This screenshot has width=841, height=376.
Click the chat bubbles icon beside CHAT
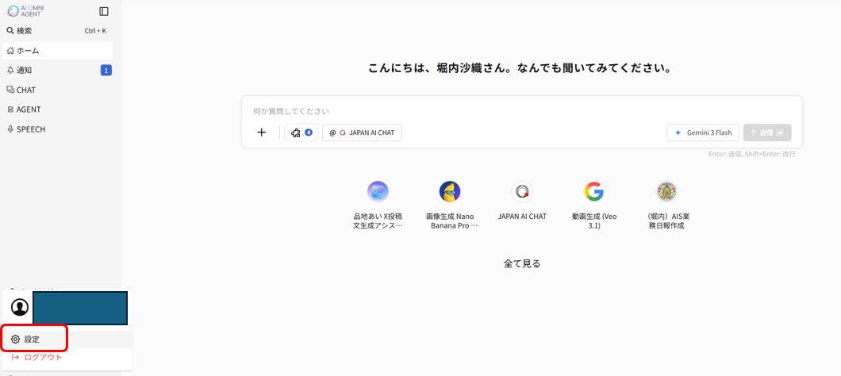click(x=11, y=90)
